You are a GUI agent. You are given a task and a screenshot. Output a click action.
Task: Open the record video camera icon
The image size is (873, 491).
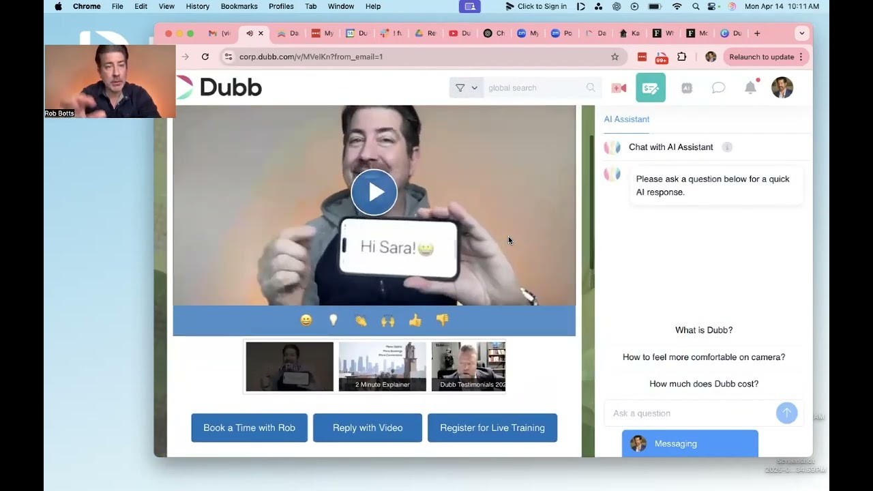pos(619,88)
